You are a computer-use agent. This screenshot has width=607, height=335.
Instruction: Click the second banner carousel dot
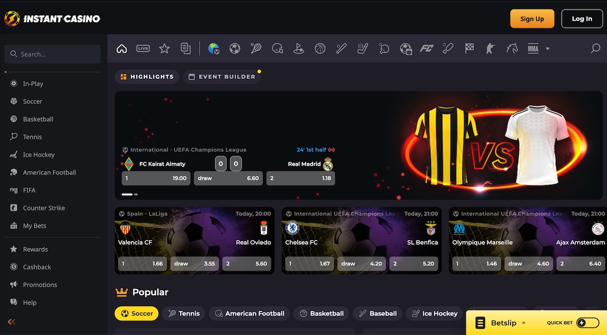(x=136, y=194)
